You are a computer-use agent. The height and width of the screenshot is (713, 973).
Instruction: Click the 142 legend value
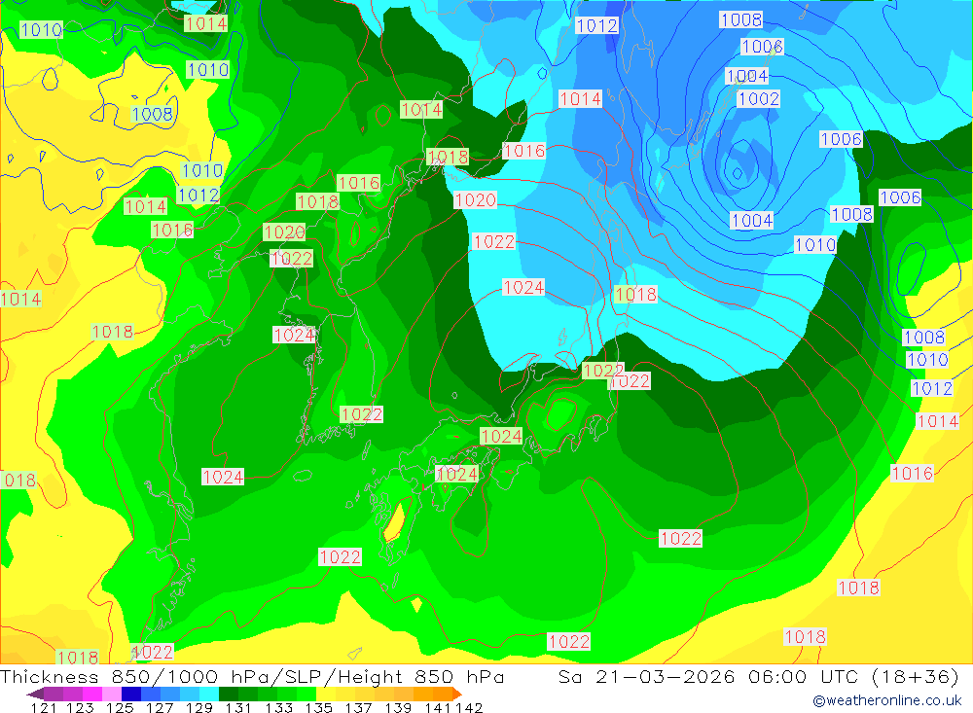tap(469, 707)
